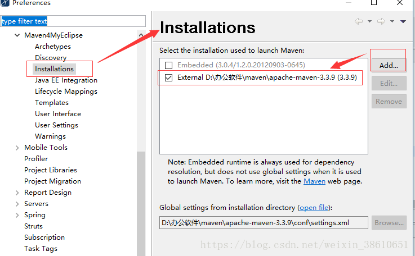Click the Add... button

389,65
